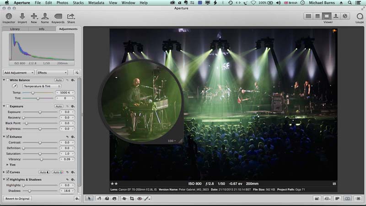
Task: Click the Temp slider handle
Action: point(33,93)
